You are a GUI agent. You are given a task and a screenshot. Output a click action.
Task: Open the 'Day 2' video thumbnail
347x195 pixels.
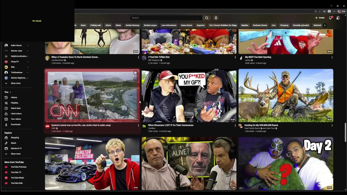[286, 164]
